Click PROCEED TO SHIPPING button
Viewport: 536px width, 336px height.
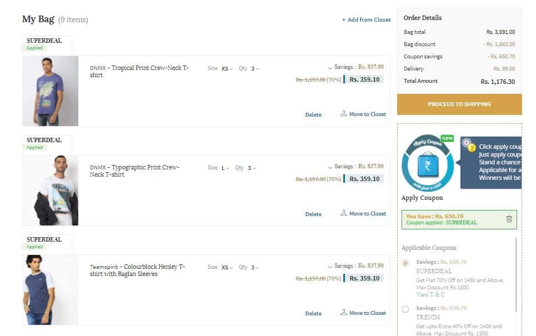[x=459, y=104]
